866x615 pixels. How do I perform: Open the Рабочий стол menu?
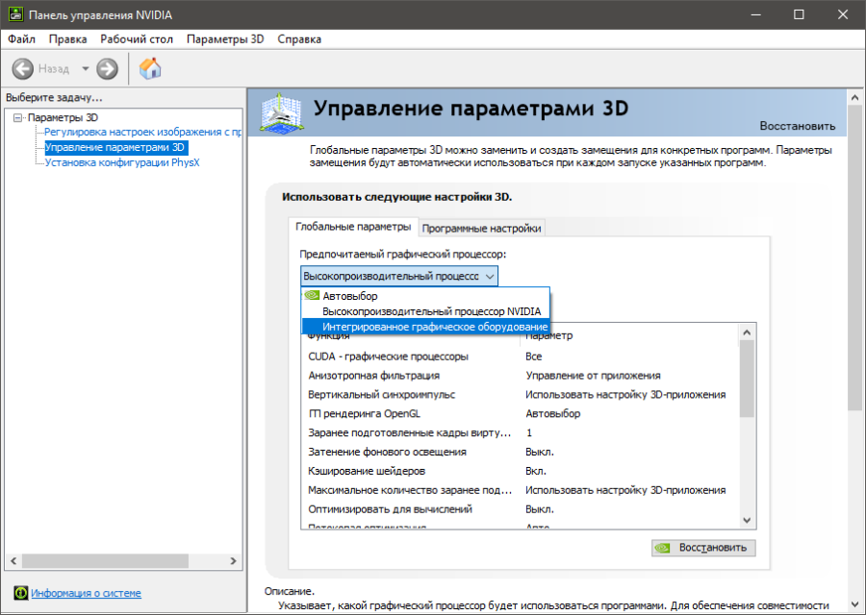(x=137, y=39)
